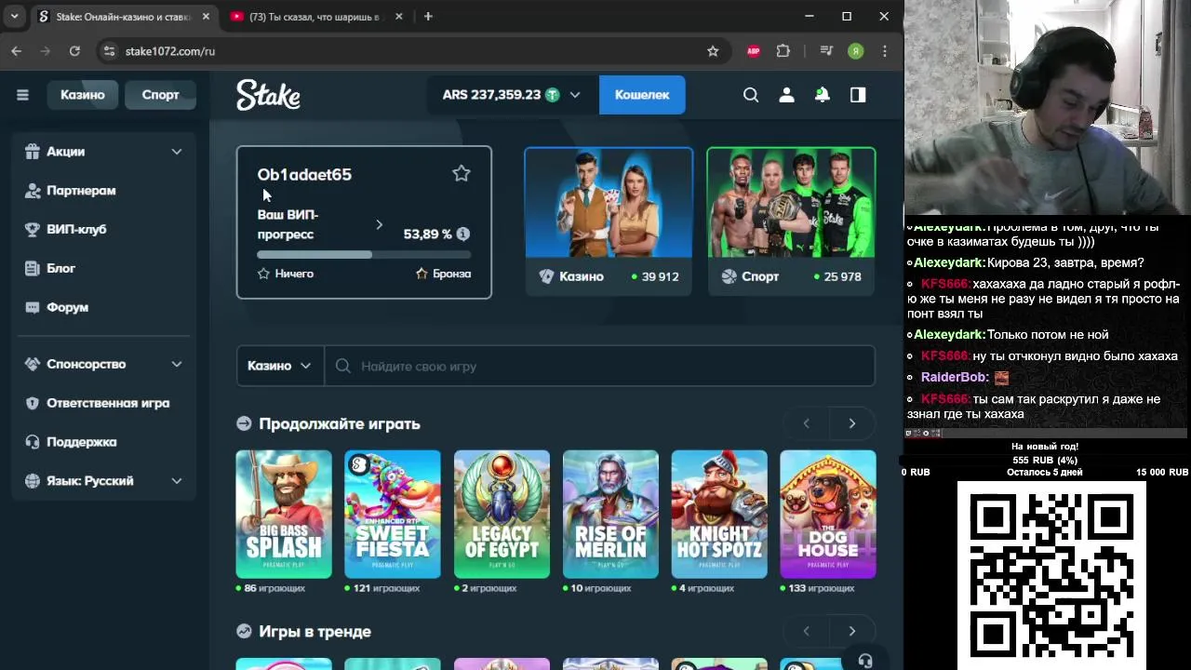
Task: Click the game search field
Action: 600,366
